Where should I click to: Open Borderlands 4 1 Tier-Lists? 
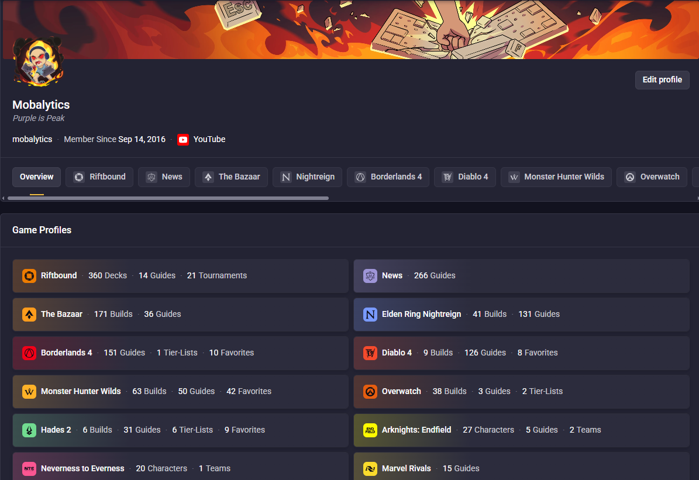177,353
